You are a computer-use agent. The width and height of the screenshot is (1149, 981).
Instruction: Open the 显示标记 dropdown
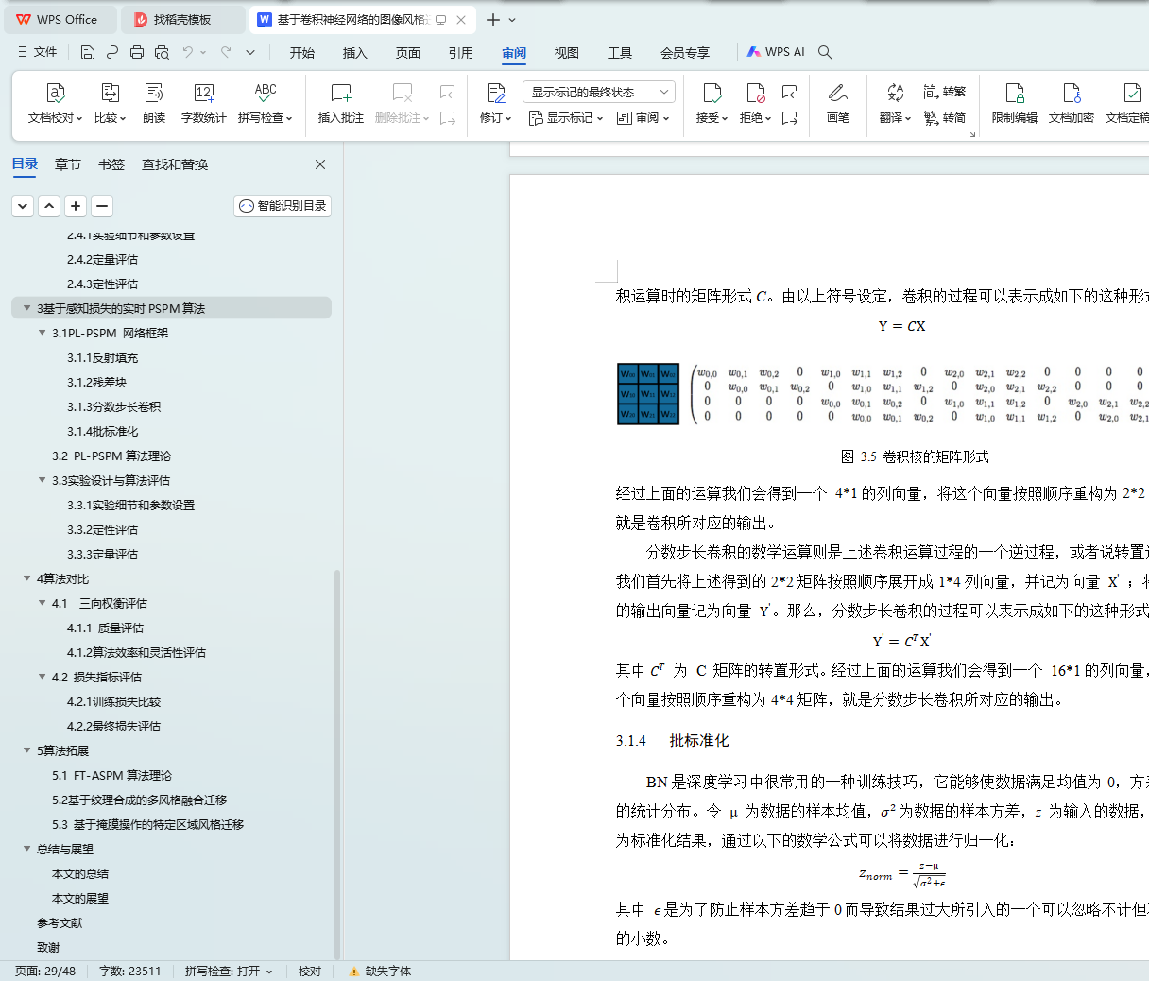pos(566,118)
